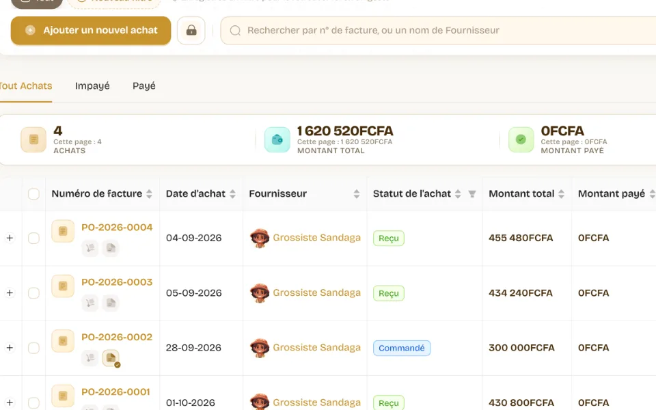Click the invoice icon beside PO-2026-0001

[63, 396]
